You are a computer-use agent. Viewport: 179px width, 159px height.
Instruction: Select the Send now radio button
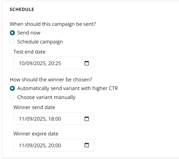coord(12,33)
